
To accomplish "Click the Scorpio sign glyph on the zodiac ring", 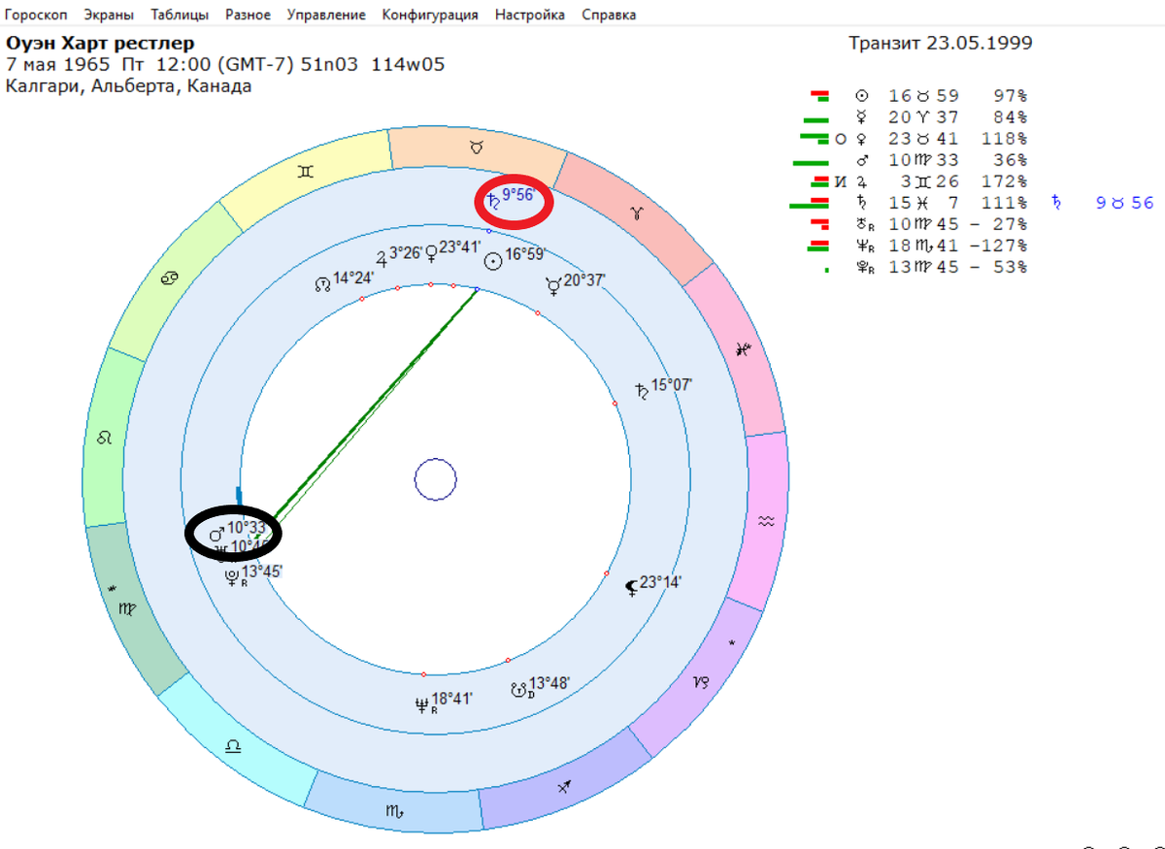I will pyautogui.click(x=395, y=811).
